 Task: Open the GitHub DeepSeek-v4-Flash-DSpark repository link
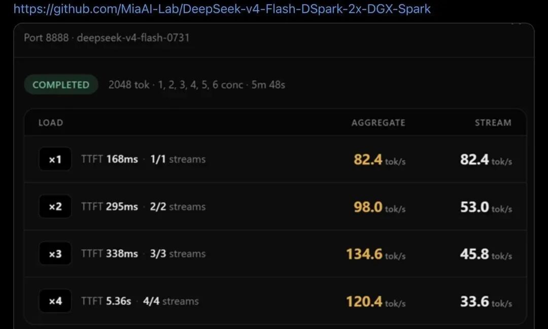[x=222, y=9]
